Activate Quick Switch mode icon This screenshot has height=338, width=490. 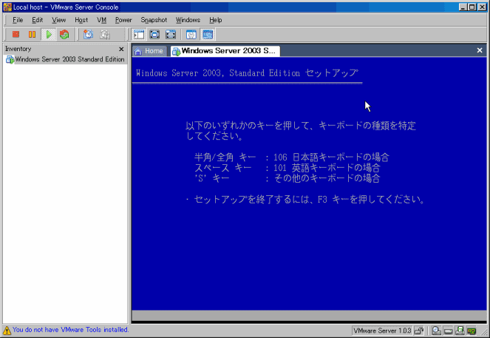pos(171,35)
